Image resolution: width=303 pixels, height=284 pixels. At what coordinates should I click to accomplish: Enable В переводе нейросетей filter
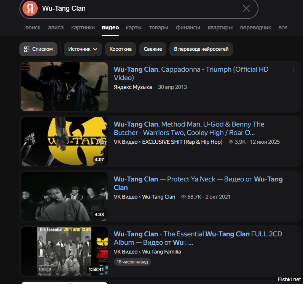pos(201,49)
